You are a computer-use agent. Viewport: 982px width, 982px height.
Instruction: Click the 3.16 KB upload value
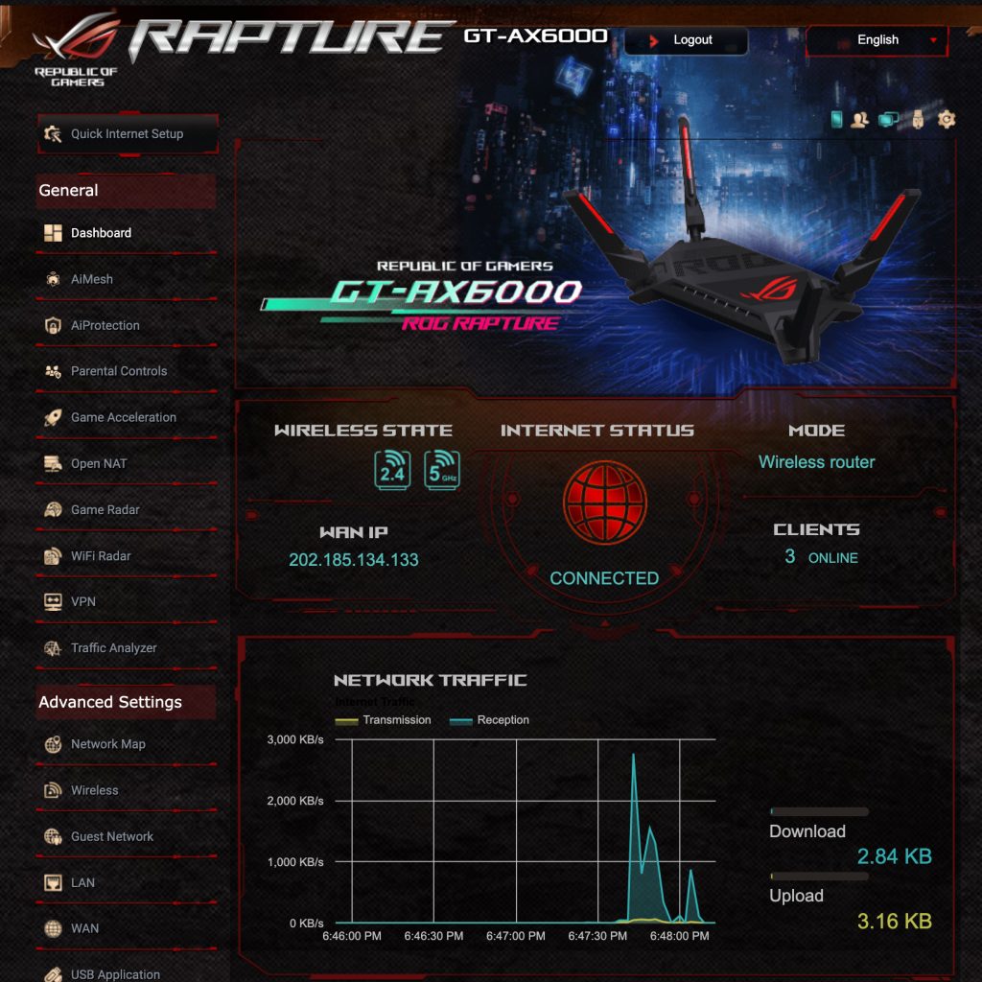pos(895,922)
